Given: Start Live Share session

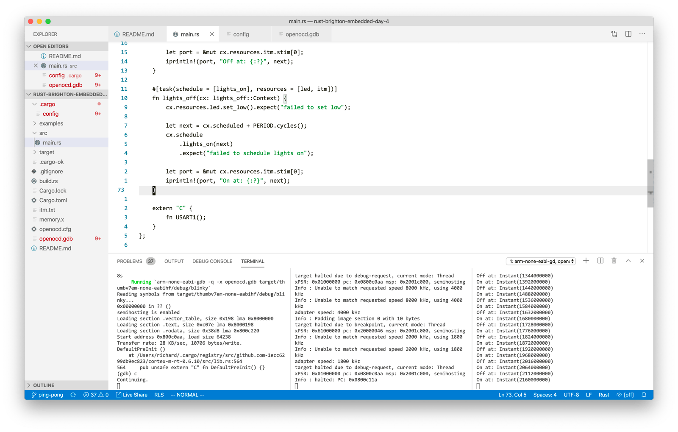Looking at the screenshot, I should 131,395.
